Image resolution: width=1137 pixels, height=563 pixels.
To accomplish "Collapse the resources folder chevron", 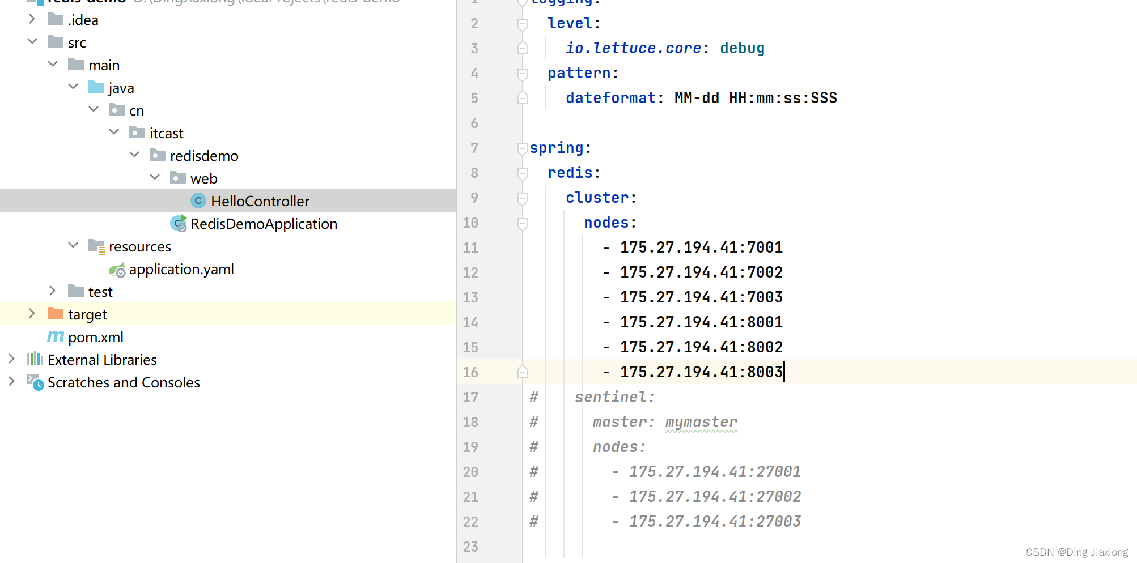I will [x=73, y=245].
